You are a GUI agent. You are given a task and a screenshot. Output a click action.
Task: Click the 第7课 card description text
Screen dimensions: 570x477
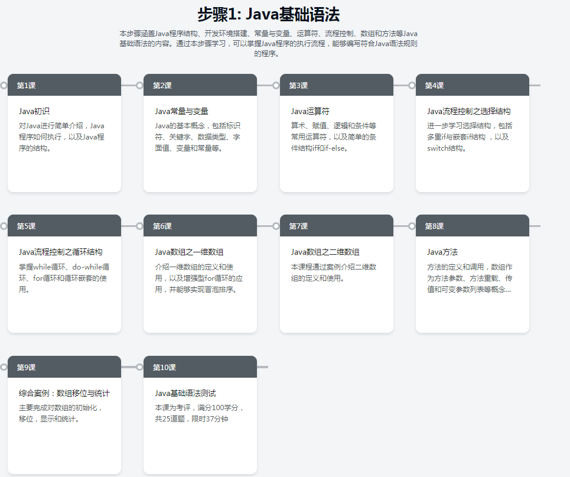(x=334, y=272)
